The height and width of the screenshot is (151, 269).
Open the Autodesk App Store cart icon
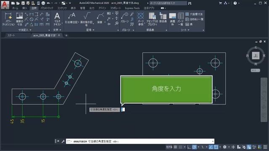[220, 3]
